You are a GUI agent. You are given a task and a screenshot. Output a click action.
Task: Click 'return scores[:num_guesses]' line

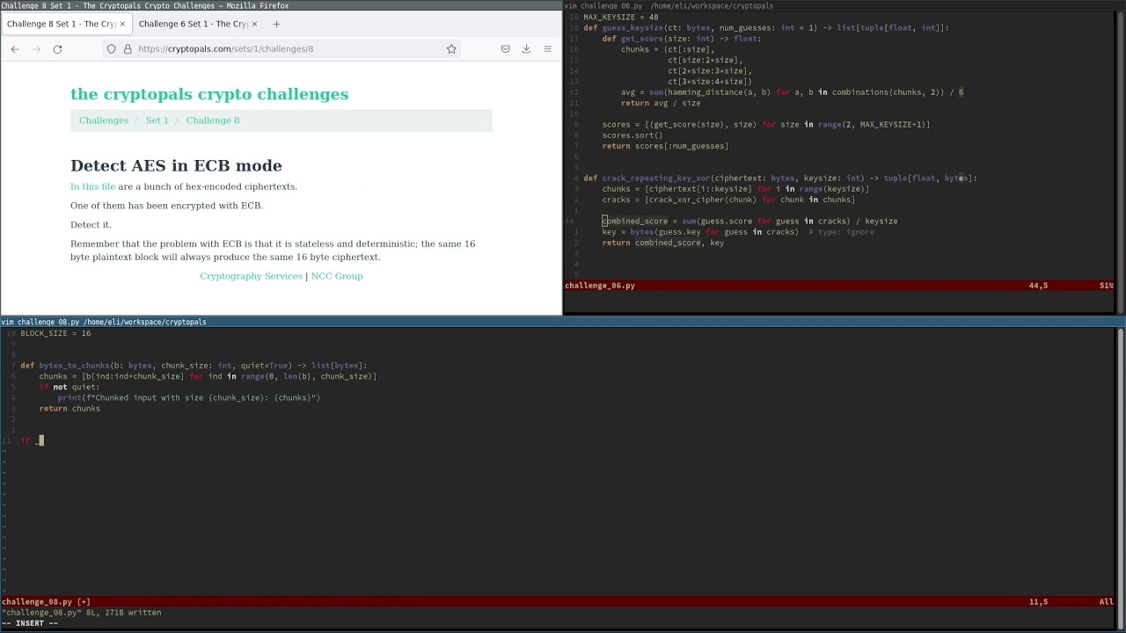pyautogui.click(x=665, y=146)
